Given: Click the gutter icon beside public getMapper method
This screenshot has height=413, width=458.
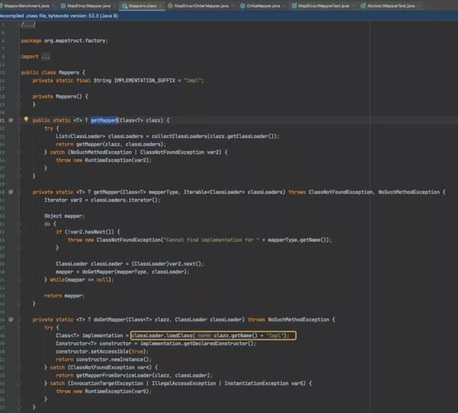Looking at the screenshot, I should 11,121.
